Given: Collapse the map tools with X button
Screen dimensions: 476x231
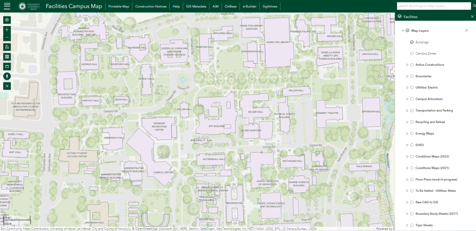Looking at the screenshot, I should [7, 86].
